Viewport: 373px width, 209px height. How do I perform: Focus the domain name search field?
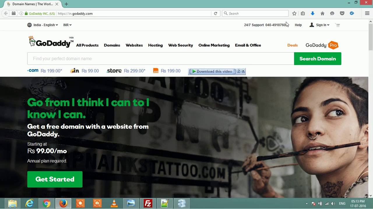[x=161, y=59]
